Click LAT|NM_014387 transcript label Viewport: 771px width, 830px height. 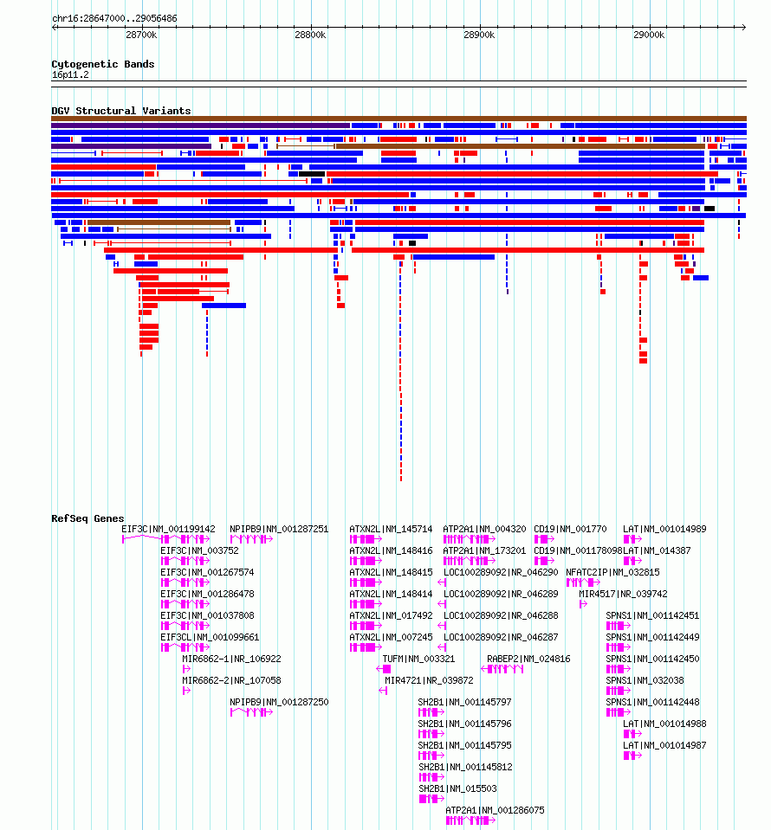tap(657, 550)
